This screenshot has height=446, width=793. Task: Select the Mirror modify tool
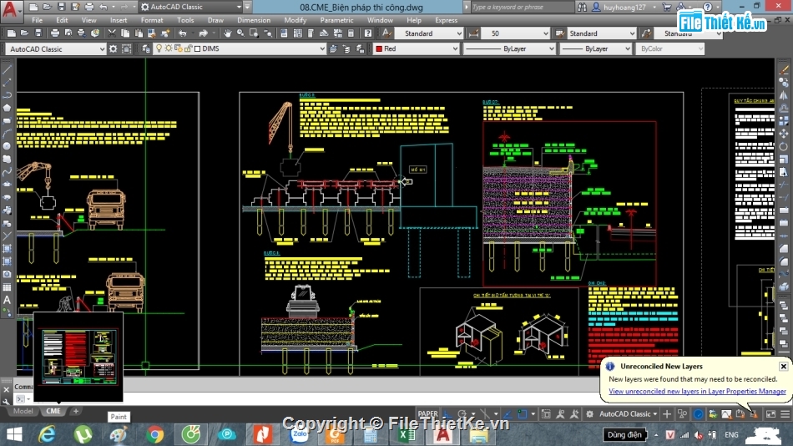783,95
